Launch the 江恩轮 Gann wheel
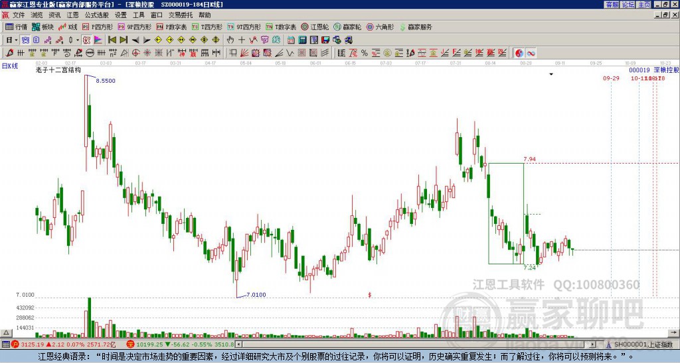Screen dimensions: 680x363 [315, 26]
